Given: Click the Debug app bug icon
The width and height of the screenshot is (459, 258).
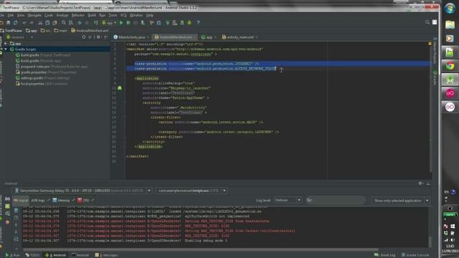Looking at the screenshot, I should click(x=128, y=22).
